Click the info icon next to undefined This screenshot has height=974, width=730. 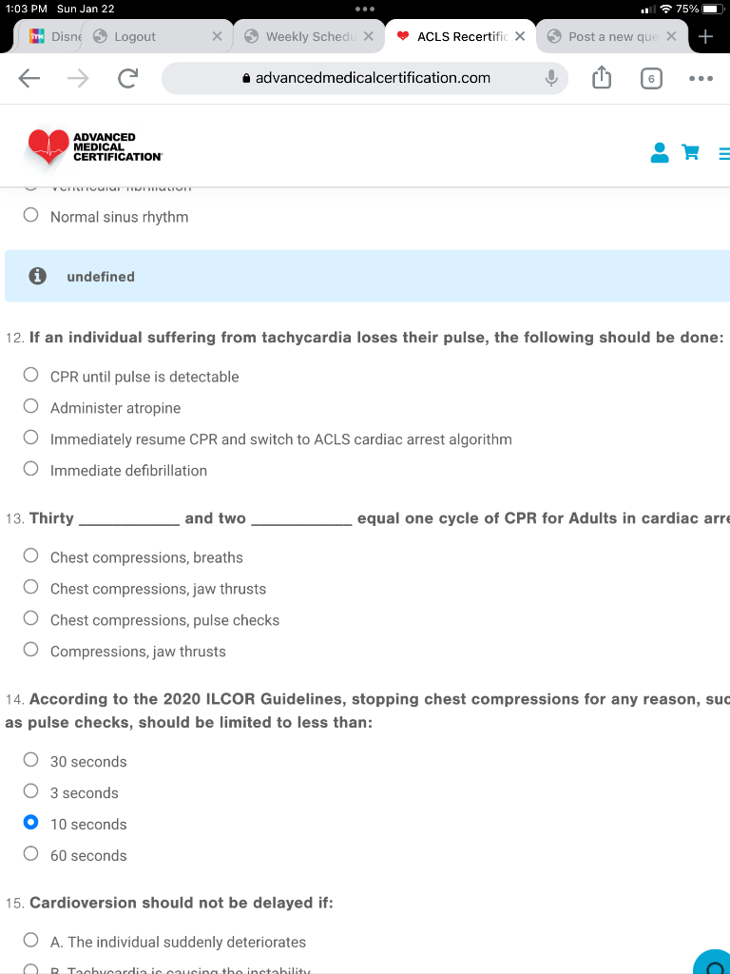pyautogui.click(x=36, y=277)
